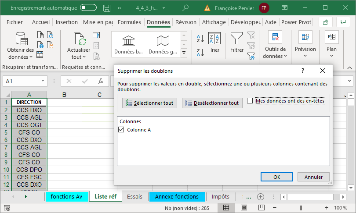Expand the Name Box cell reference dropdown
Image resolution: width=356 pixels, height=213 pixels.
coord(43,81)
